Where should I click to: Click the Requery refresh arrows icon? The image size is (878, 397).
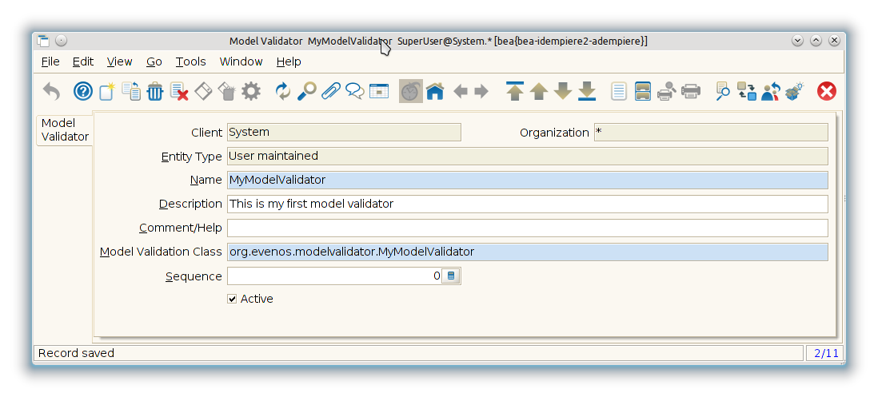click(x=283, y=92)
